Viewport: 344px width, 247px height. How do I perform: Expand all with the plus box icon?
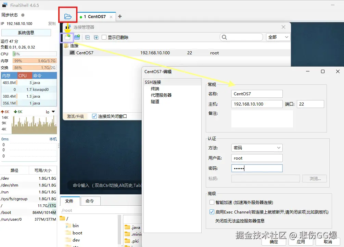tap(96, 38)
